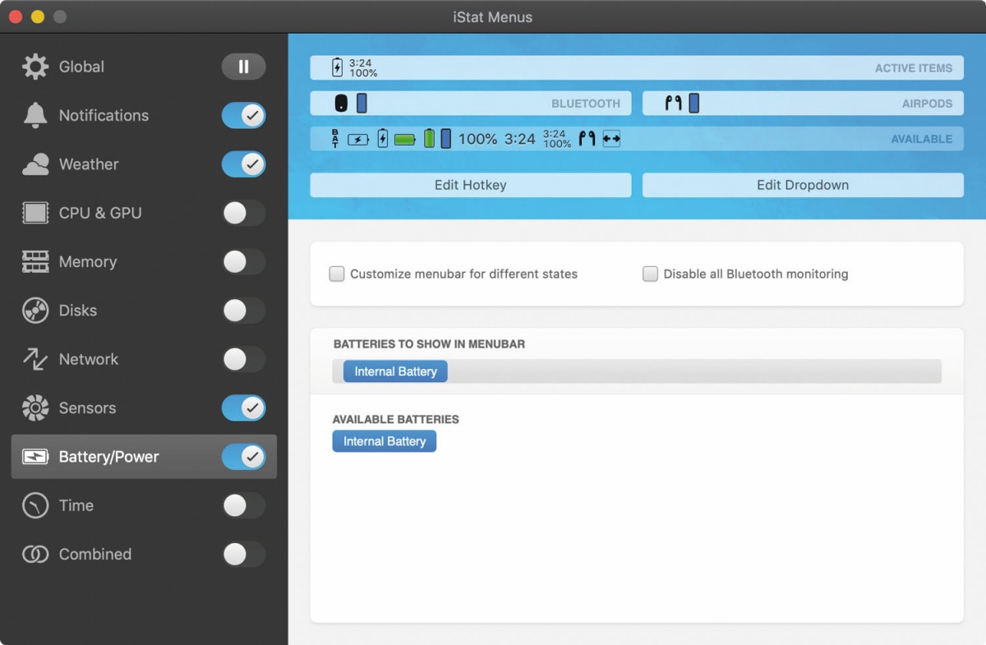Enable the Time switch

243,505
